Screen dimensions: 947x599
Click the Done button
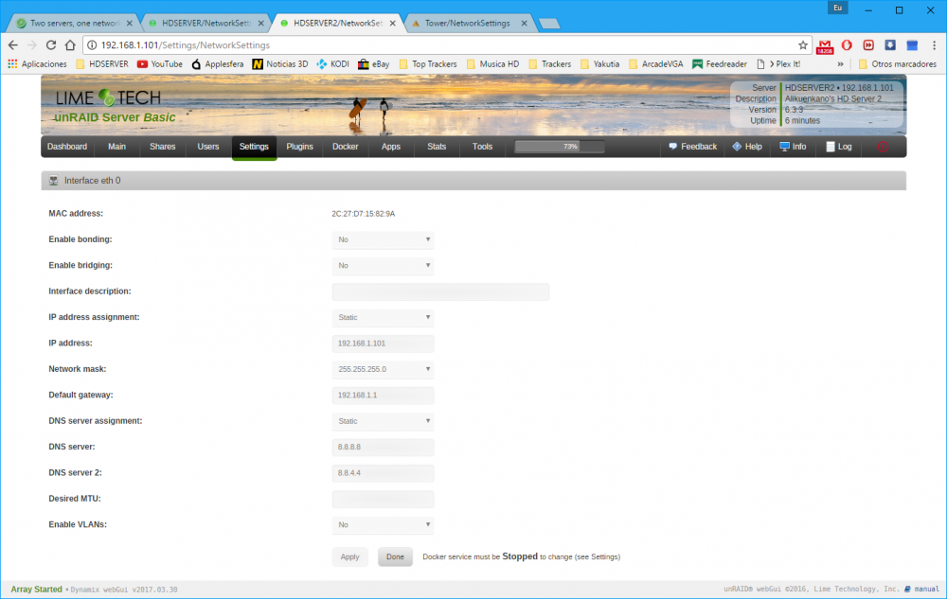(396, 556)
